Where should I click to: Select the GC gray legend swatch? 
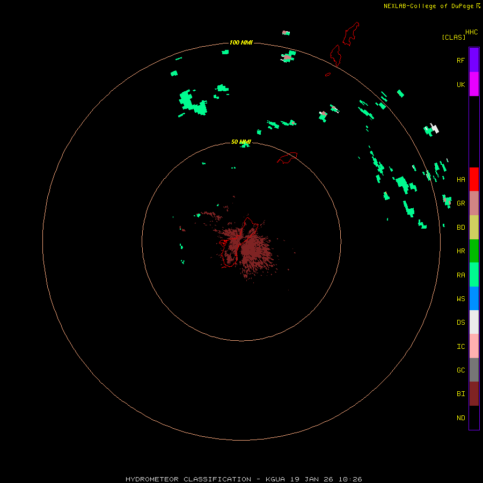pos(474,370)
